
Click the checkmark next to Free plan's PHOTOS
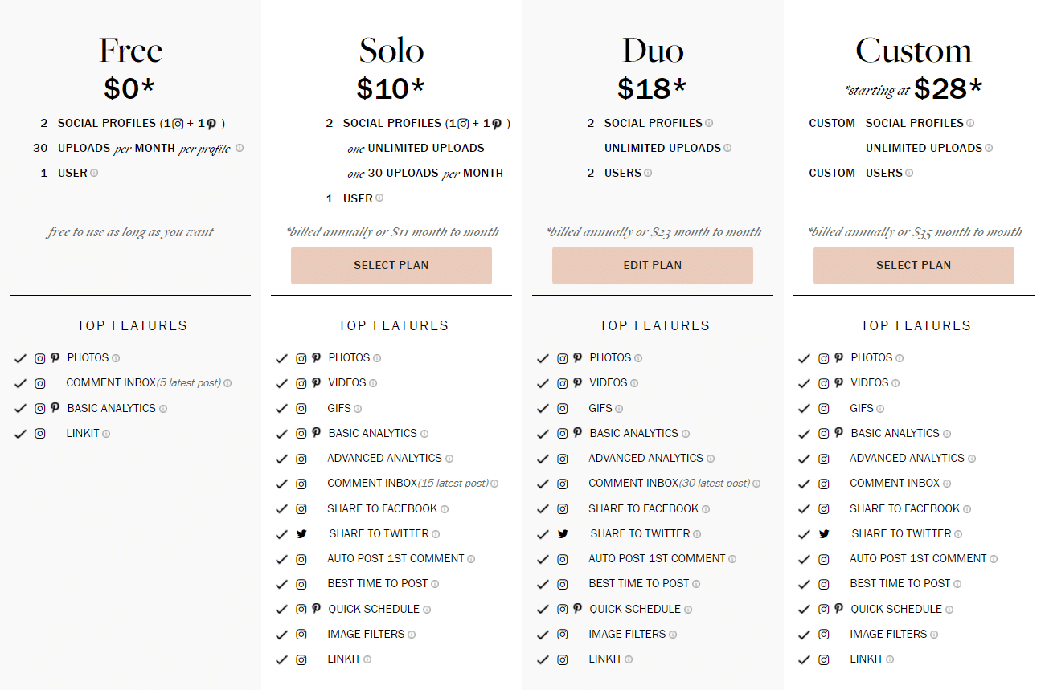pos(20,359)
